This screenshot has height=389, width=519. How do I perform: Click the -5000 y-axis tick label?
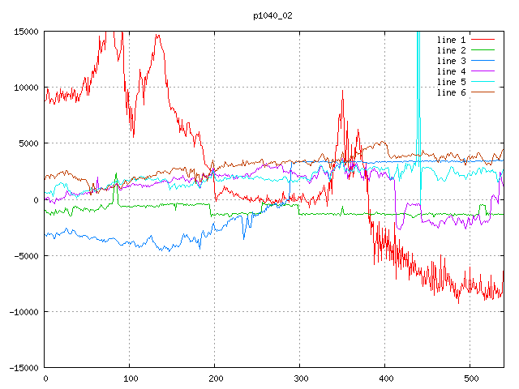click(24, 256)
